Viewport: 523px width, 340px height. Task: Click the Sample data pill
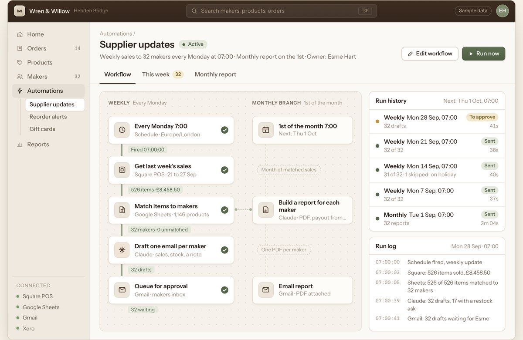pyautogui.click(x=473, y=11)
